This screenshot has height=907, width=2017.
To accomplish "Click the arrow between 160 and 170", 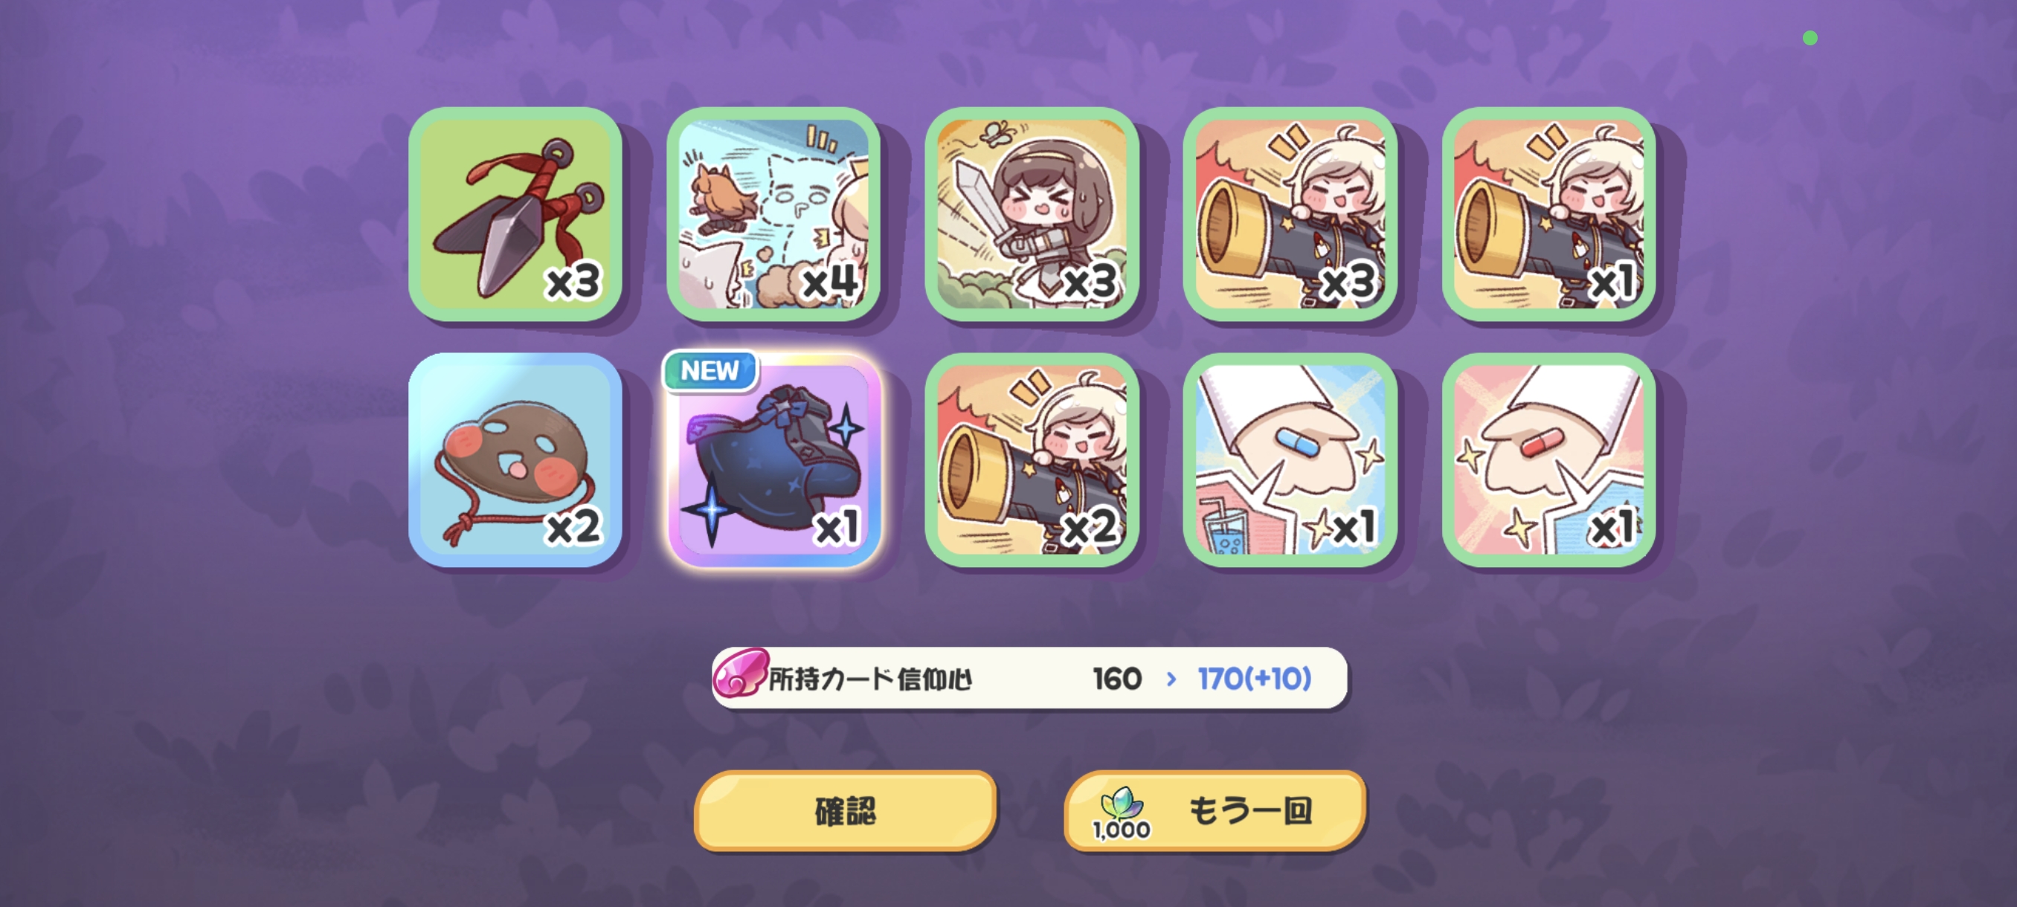I will (1171, 679).
